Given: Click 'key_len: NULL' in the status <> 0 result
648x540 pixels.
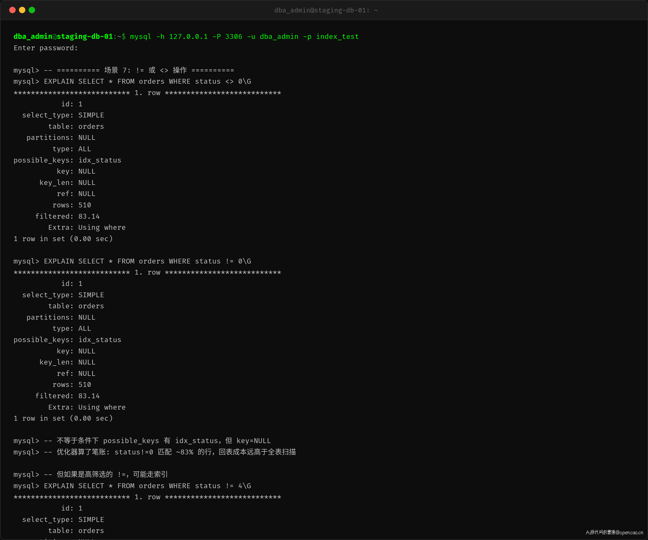Looking at the screenshot, I should (x=67, y=183).
